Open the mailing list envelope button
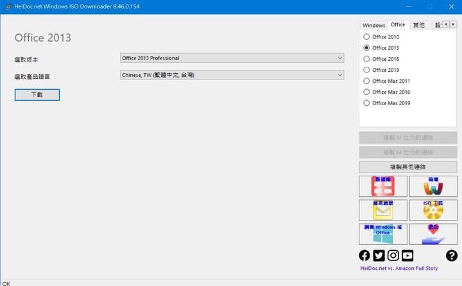The image size is (462, 286). coord(382,210)
